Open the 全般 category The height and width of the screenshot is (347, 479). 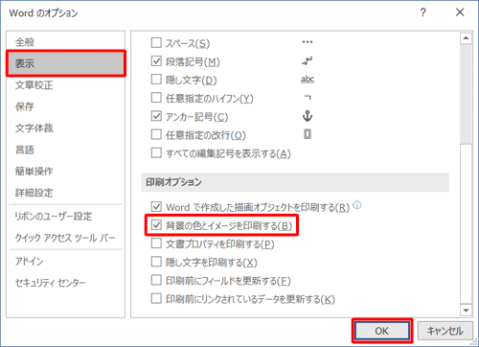pos(25,42)
